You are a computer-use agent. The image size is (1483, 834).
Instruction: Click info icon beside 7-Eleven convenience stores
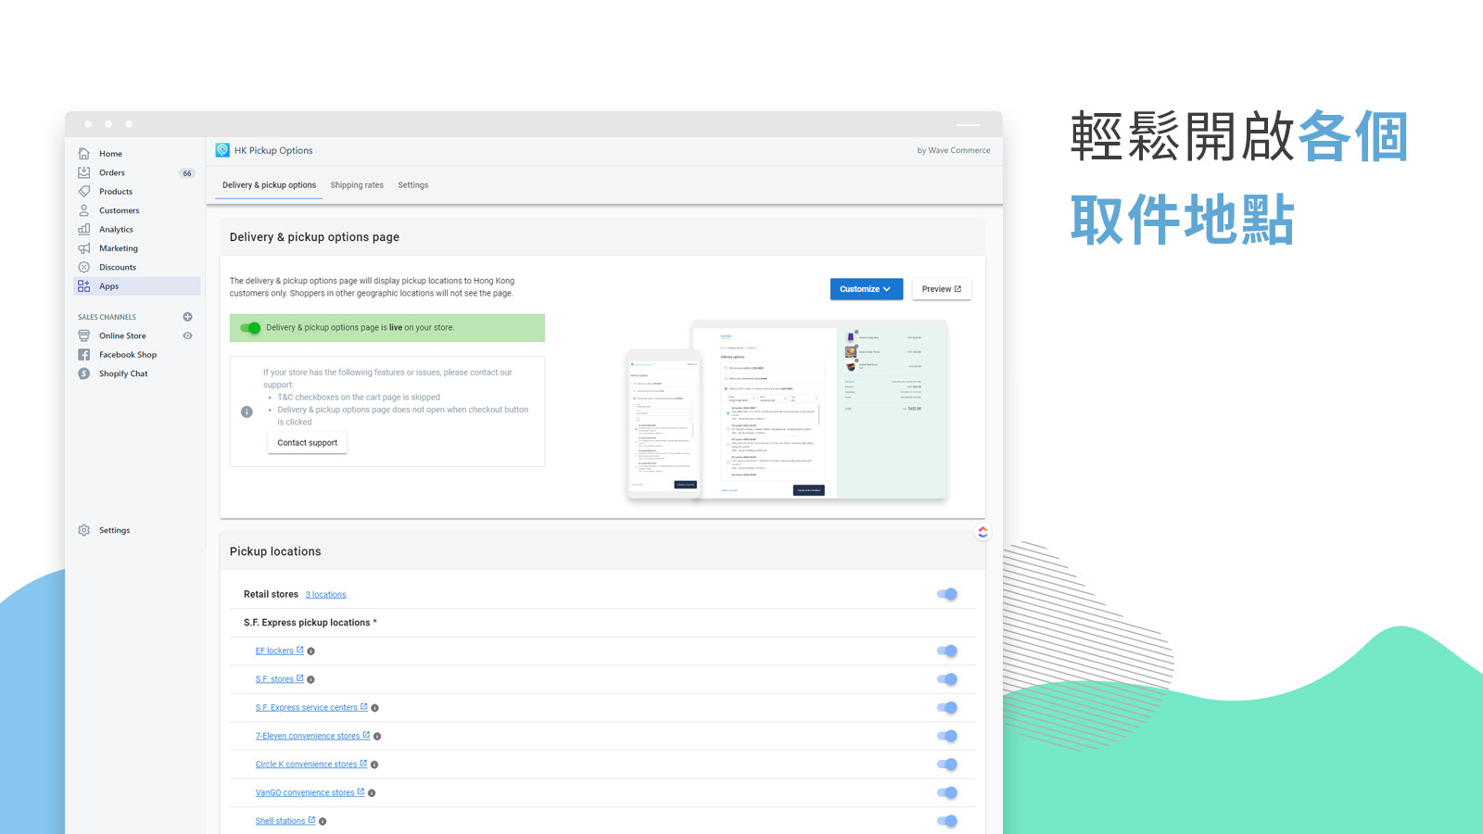coord(377,737)
